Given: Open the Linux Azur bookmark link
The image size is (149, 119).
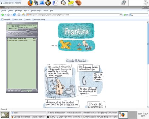Looking at the screenshot, I should (x=17, y=20).
